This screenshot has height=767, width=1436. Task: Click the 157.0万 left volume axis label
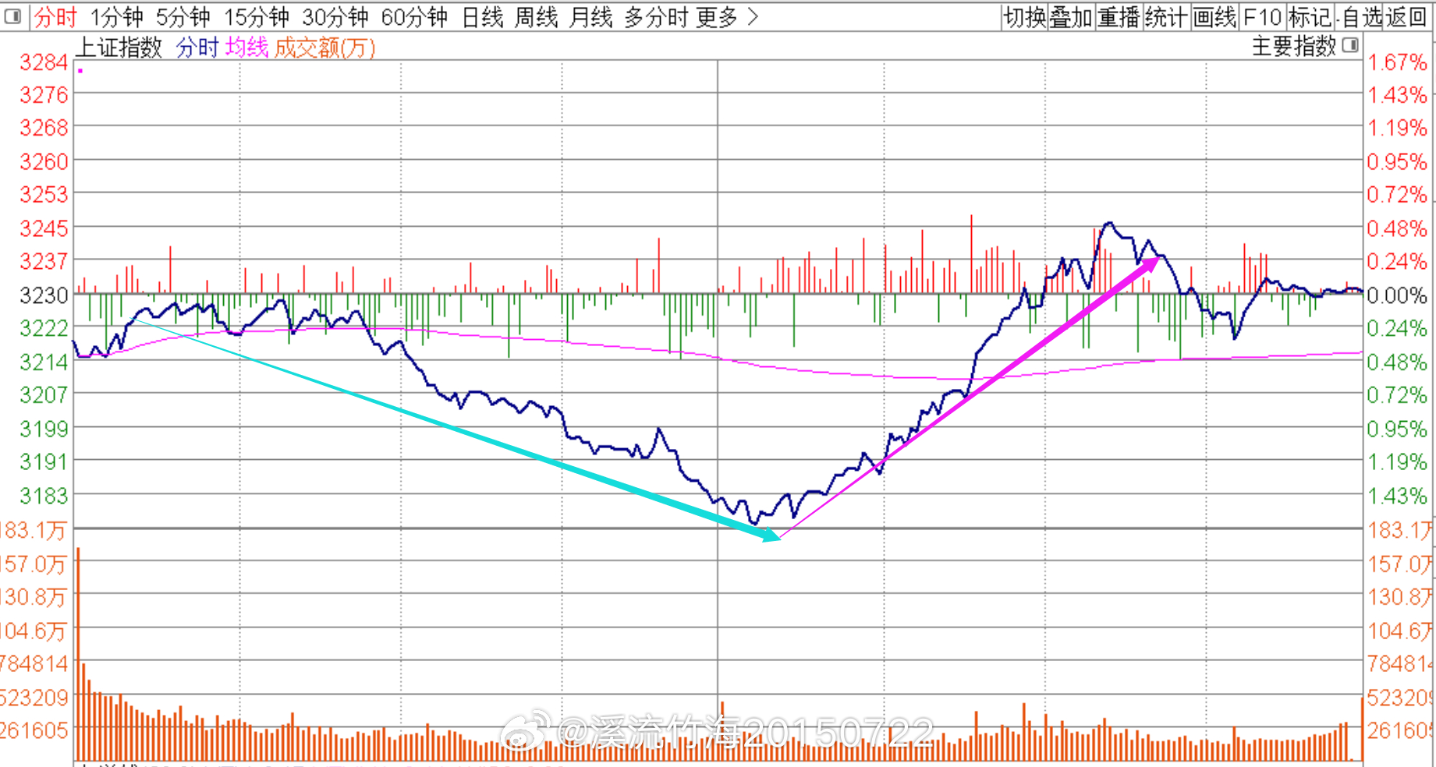coord(33,564)
